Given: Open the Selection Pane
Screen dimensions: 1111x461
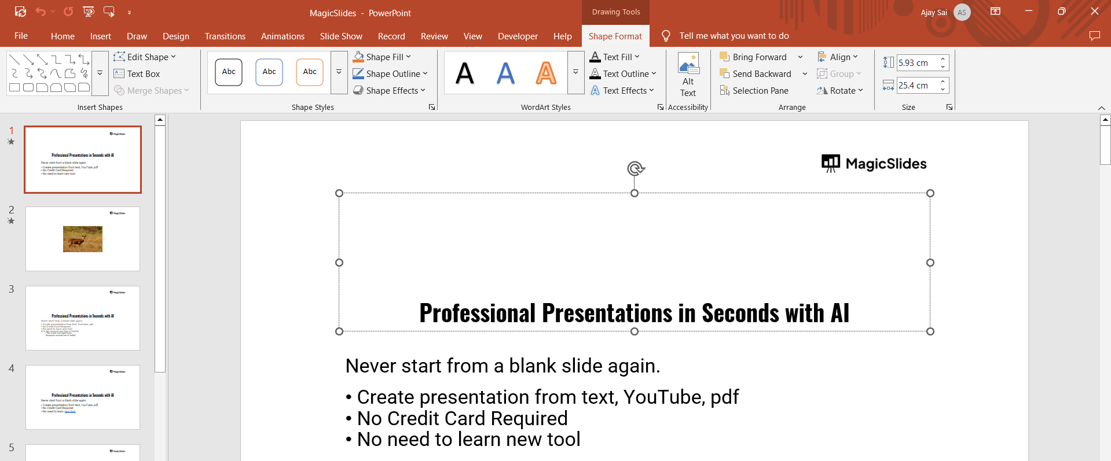Looking at the screenshot, I should click(x=754, y=90).
